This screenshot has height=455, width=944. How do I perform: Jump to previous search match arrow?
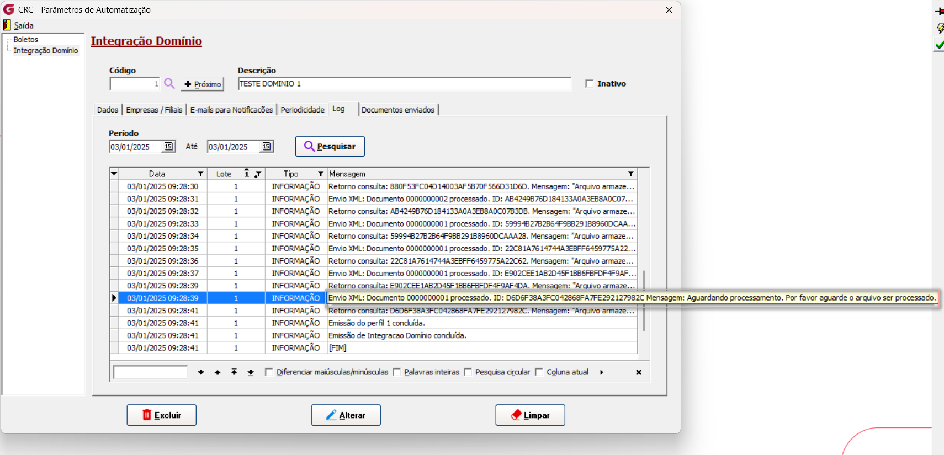tap(218, 372)
